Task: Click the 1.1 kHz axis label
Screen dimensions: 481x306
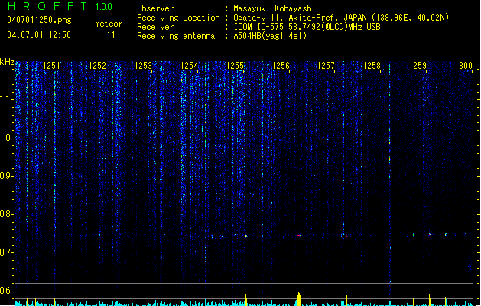Action: pos(6,99)
